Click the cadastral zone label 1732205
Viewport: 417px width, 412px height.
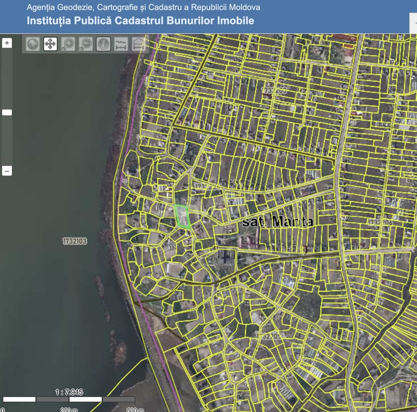268,336
